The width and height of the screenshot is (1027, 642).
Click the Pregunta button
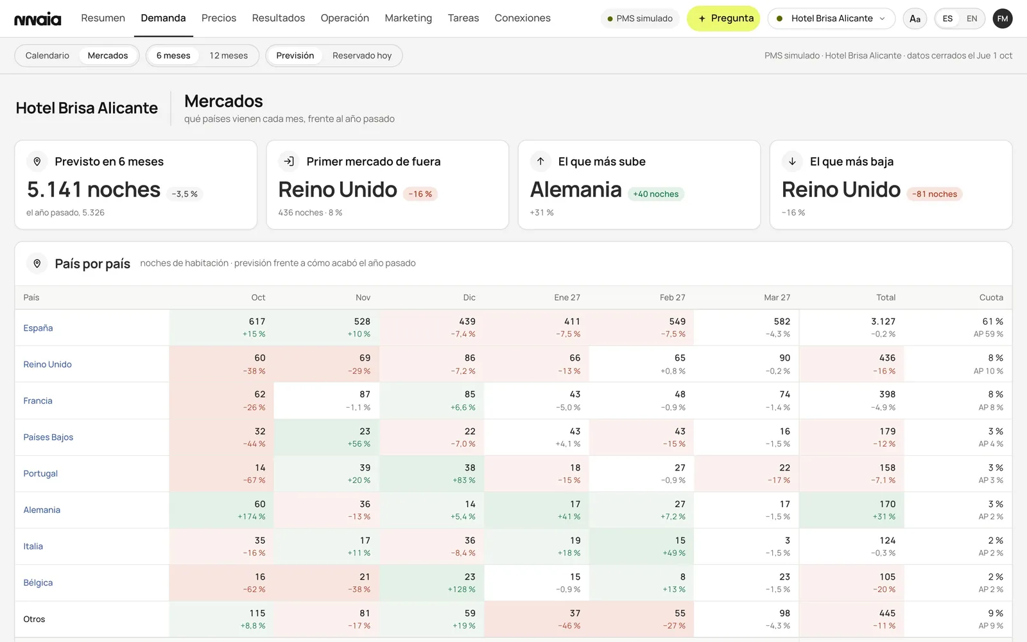(723, 19)
